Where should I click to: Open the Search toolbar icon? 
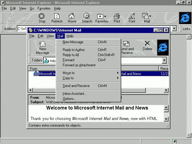click(x=87, y=18)
